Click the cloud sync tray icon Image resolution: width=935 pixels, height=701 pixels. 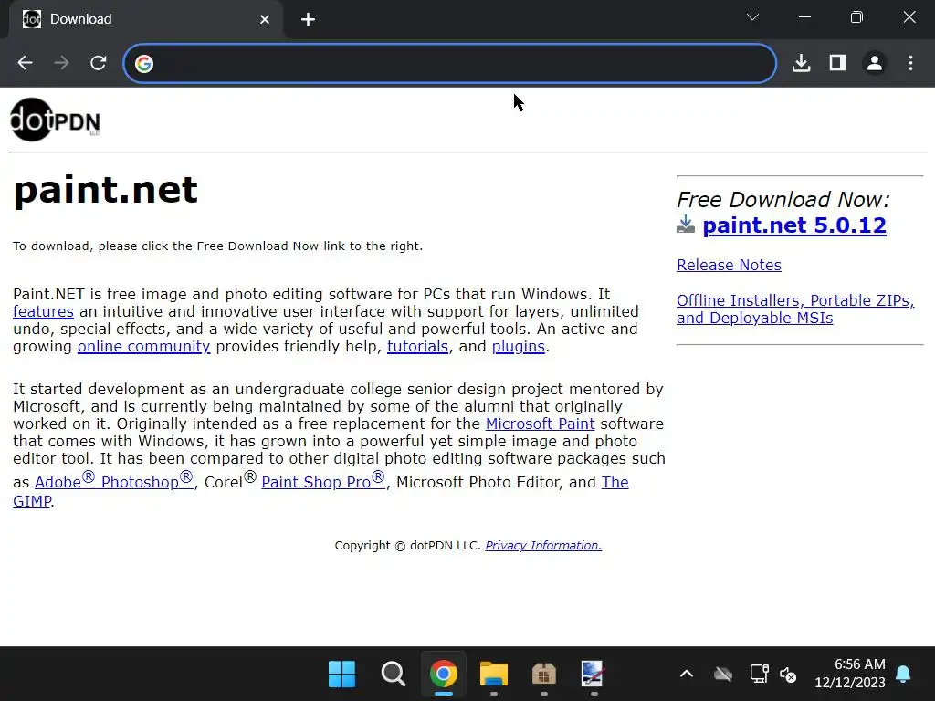click(x=723, y=675)
